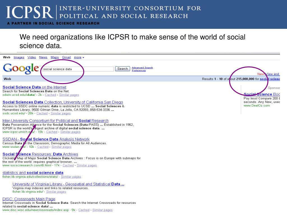
Task: Click the 'Results 1 - 10' count text
Action: [212, 79]
